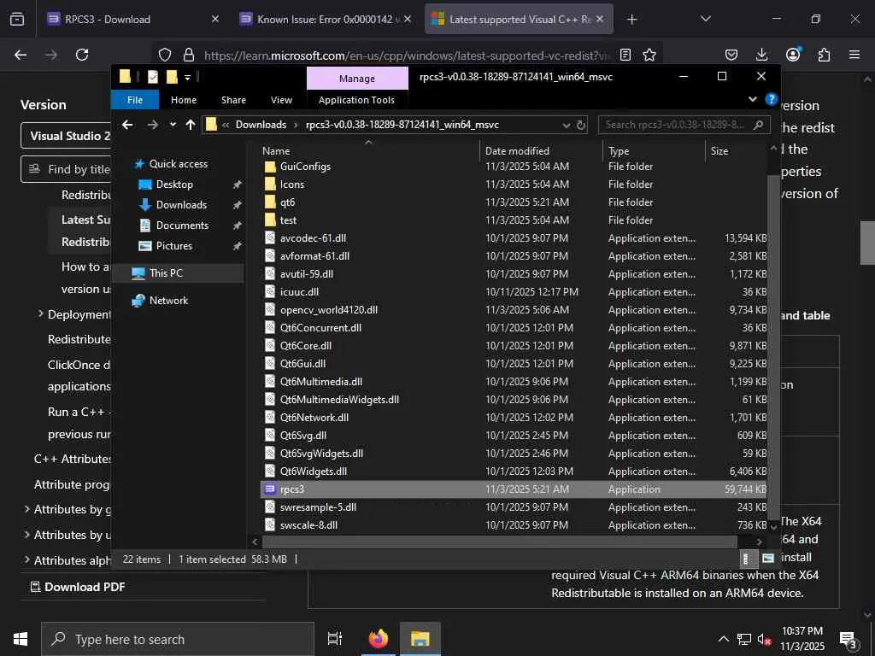The width and height of the screenshot is (875, 656).
Task: Open address bar history dropdown
Action: (567, 125)
